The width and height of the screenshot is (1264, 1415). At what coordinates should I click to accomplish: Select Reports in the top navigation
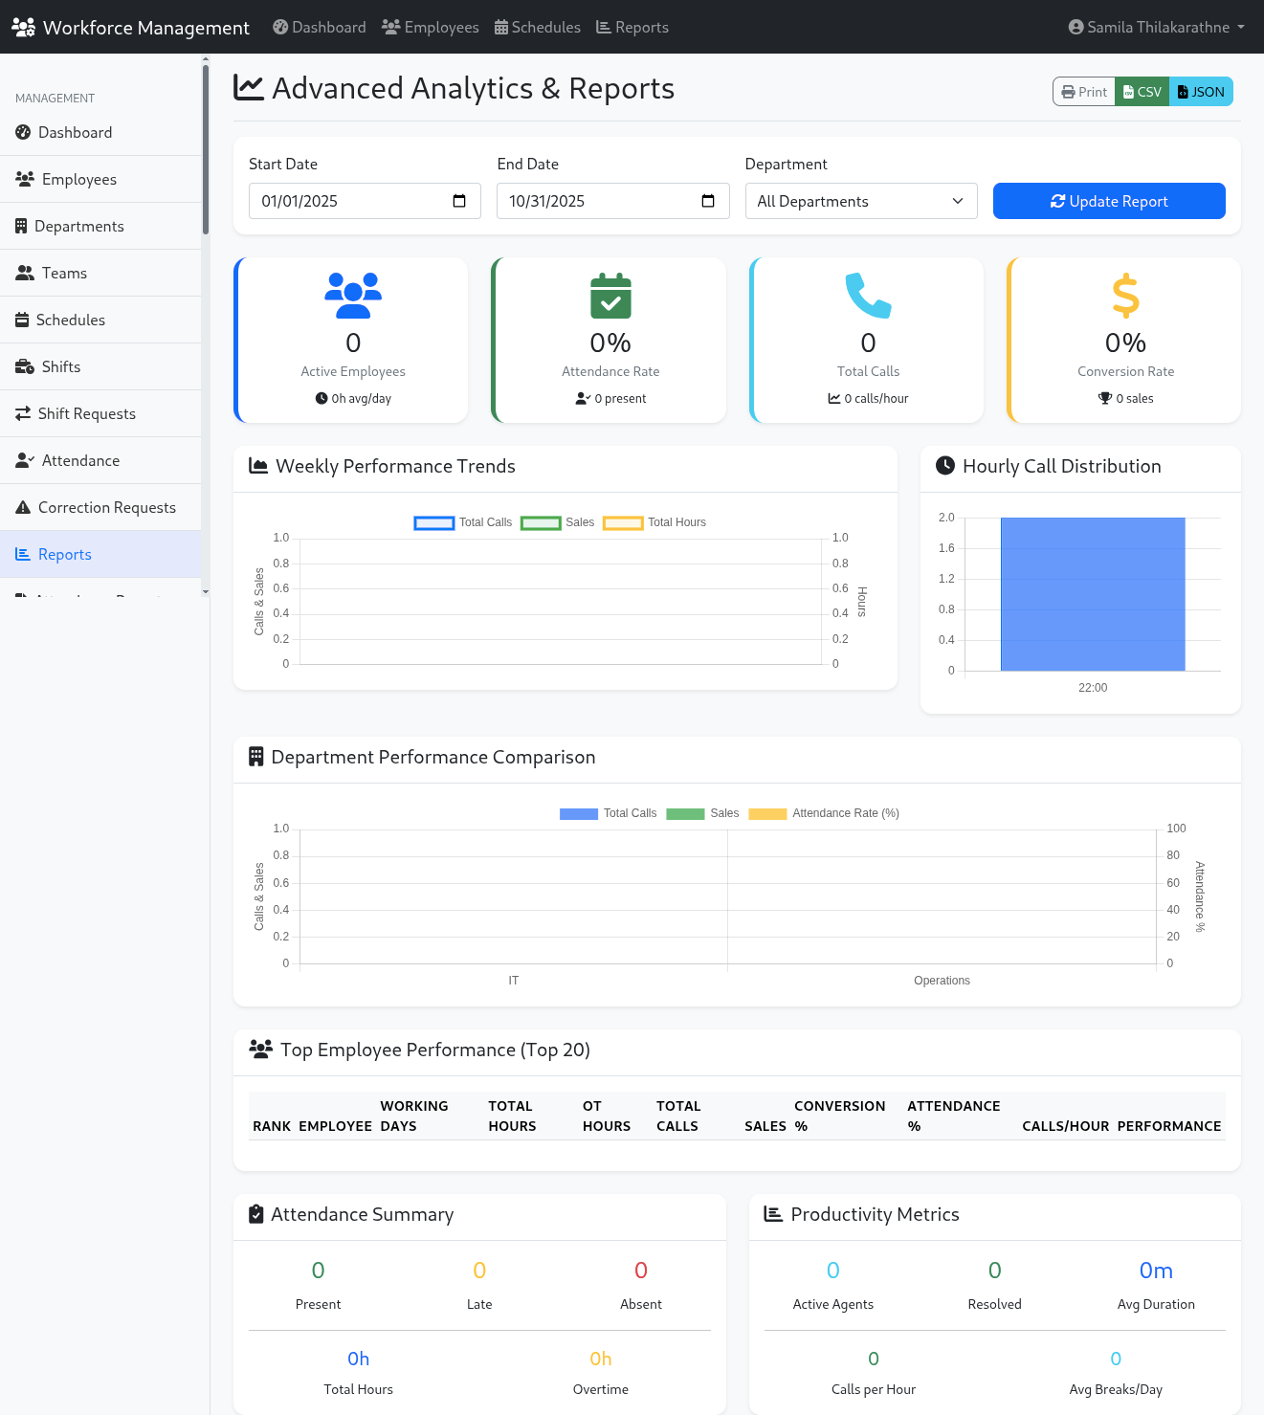pyautogui.click(x=632, y=27)
